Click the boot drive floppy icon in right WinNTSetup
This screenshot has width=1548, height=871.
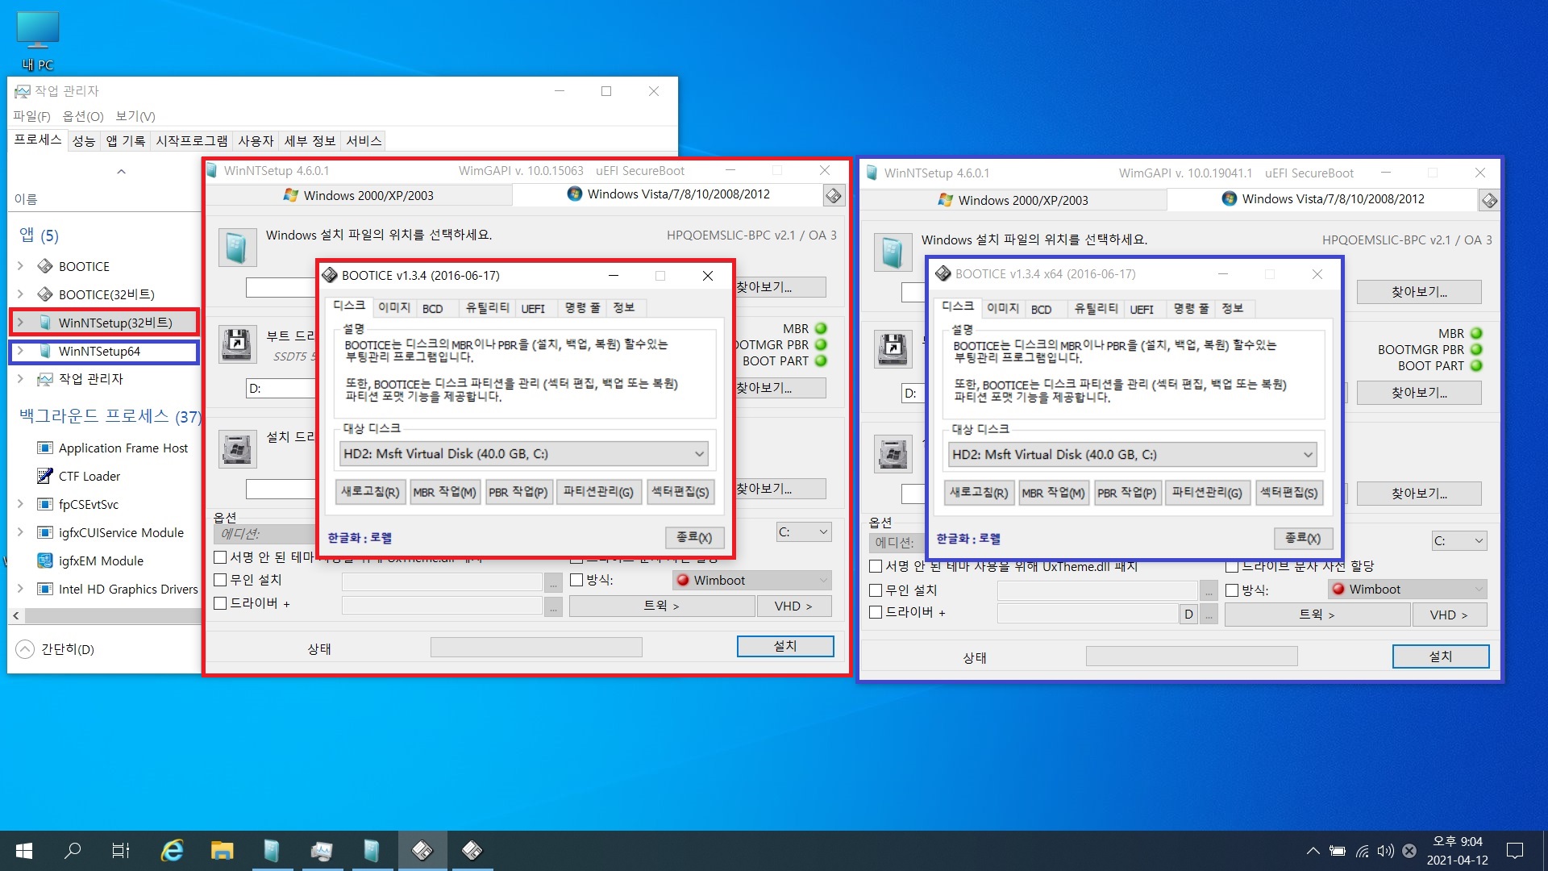[893, 348]
